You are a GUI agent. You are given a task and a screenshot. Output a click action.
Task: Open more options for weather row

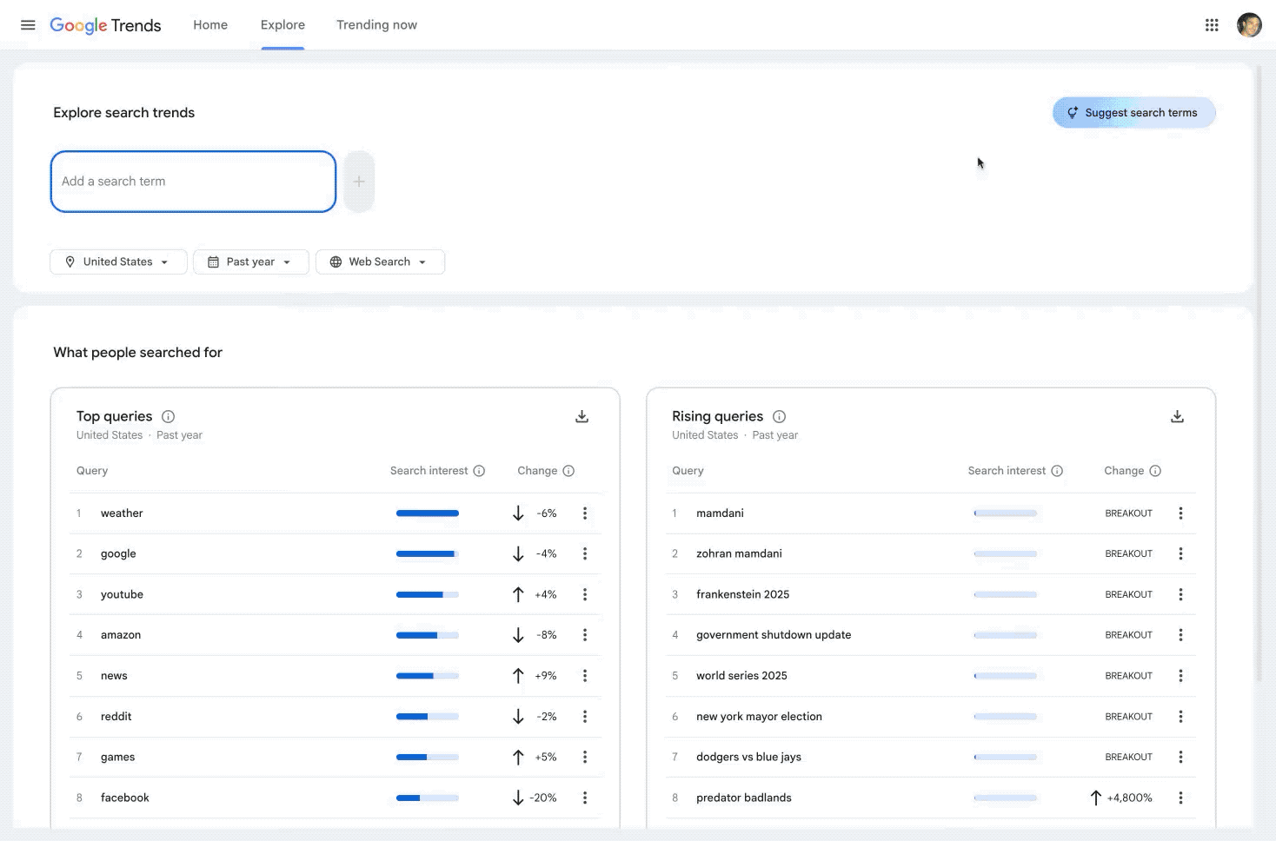tap(585, 513)
